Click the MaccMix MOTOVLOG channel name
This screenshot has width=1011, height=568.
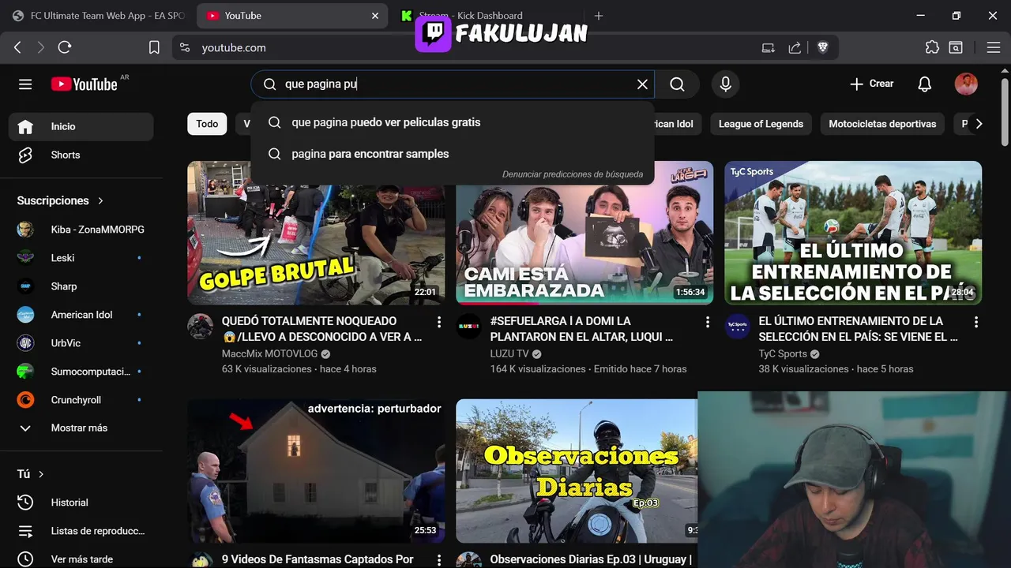[269, 353]
